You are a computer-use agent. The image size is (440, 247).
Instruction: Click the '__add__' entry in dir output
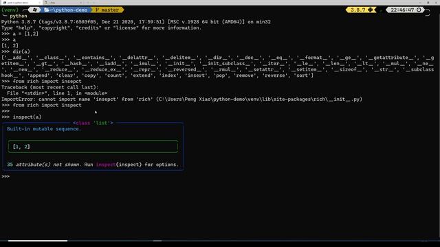pyautogui.click(x=17, y=58)
